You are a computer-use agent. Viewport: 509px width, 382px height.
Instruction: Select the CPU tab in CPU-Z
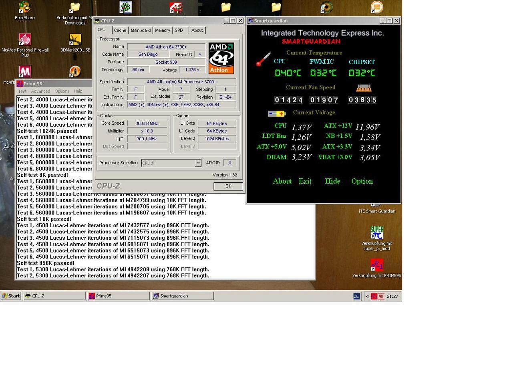[x=102, y=30]
